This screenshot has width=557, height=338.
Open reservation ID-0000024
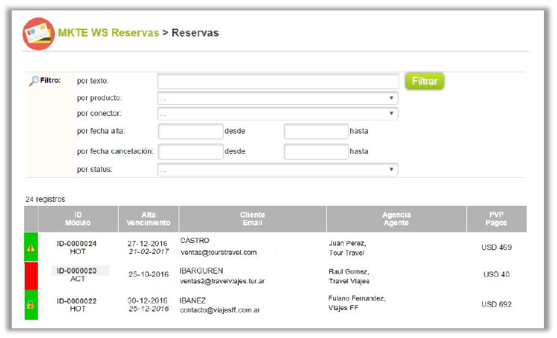coord(77,244)
